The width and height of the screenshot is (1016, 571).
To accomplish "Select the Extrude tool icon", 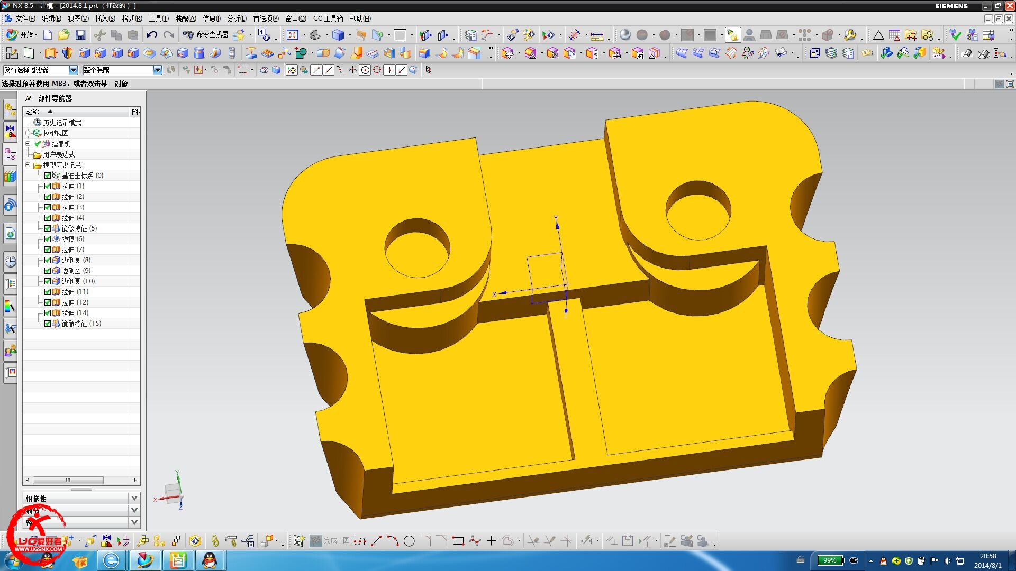I will pyautogui.click(x=51, y=53).
